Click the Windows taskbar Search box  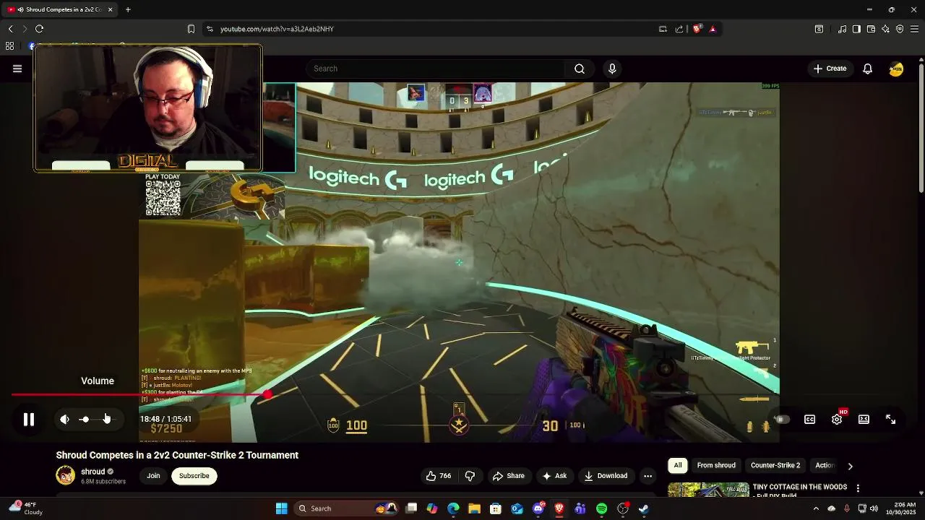tap(347, 508)
